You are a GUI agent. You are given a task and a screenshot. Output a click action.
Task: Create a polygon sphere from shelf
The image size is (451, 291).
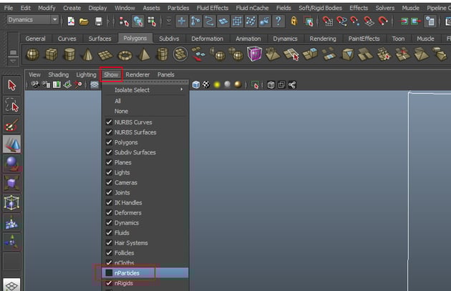tap(32, 54)
